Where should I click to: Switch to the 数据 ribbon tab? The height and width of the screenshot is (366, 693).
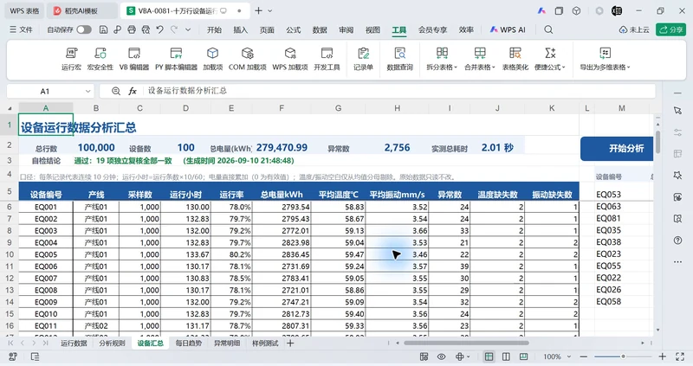pyautogui.click(x=320, y=29)
